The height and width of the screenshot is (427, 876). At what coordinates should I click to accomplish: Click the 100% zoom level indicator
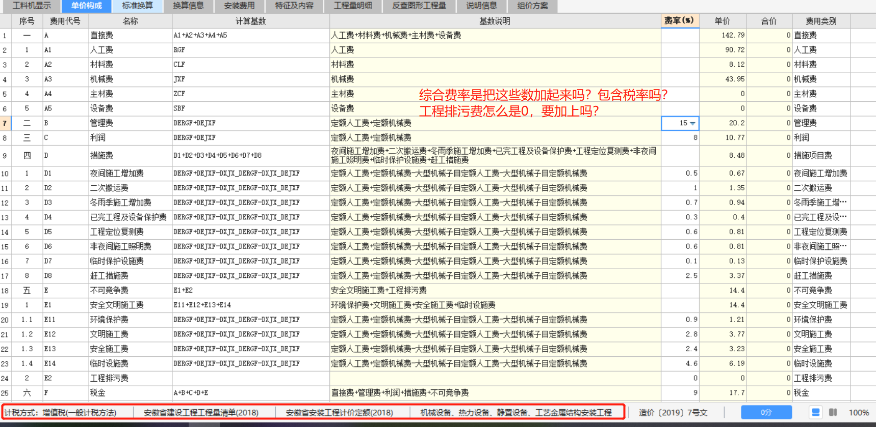[x=859, y=413]
